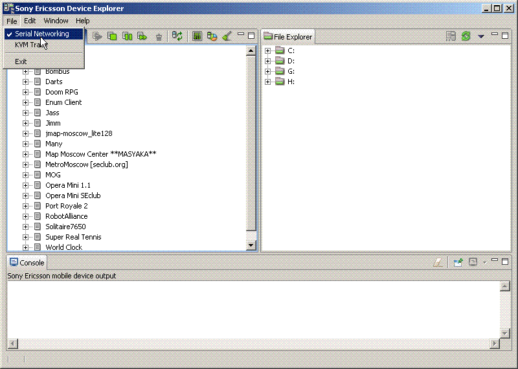Switch to the Console tab

click(x=27, y=263)
